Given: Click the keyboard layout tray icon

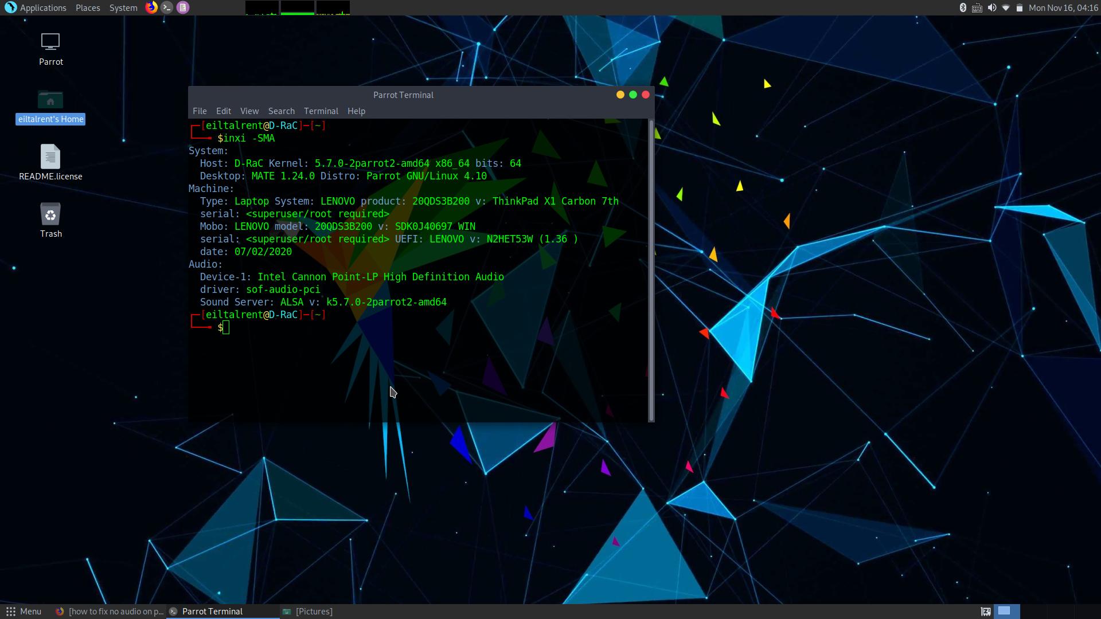Looking at the screenshot, I should point(977,8).
